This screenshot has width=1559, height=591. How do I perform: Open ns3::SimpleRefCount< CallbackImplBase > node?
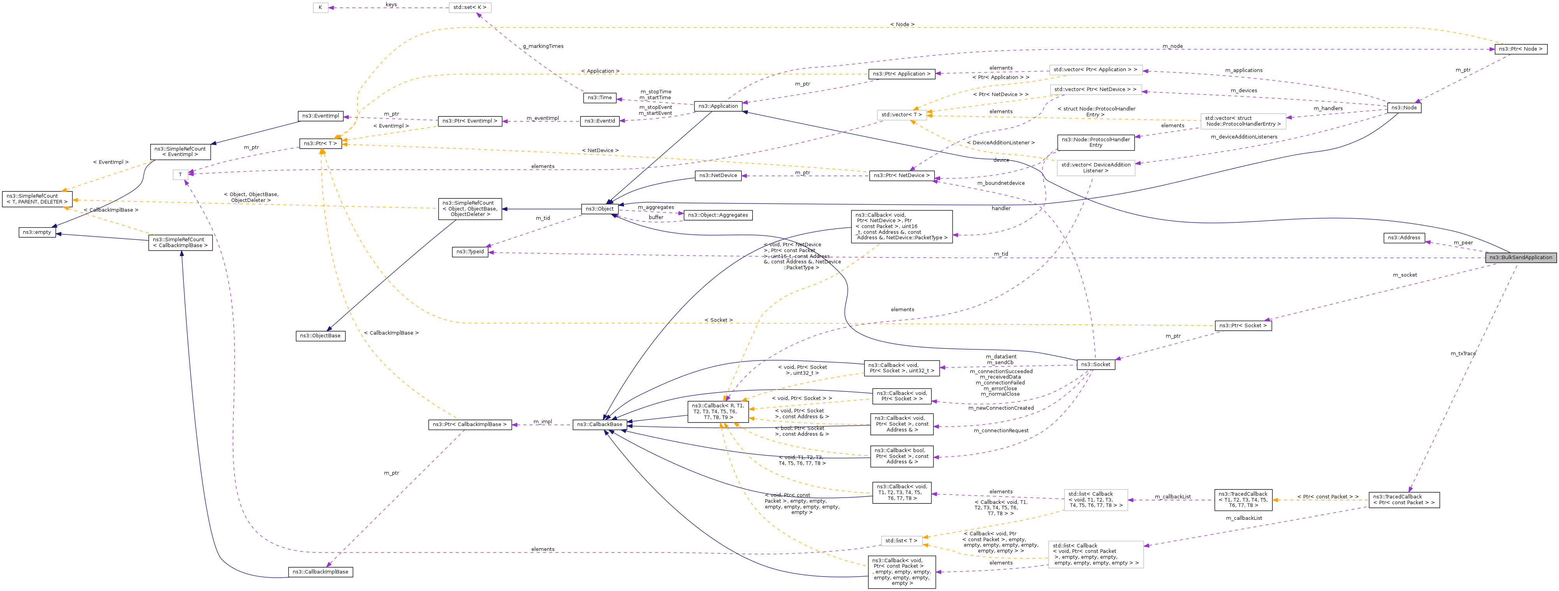180,242
